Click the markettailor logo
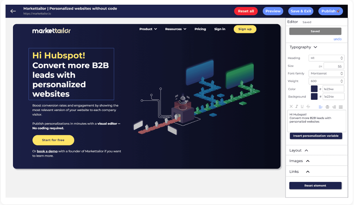This screenshot has height=205, width=354. click(51, 31)
